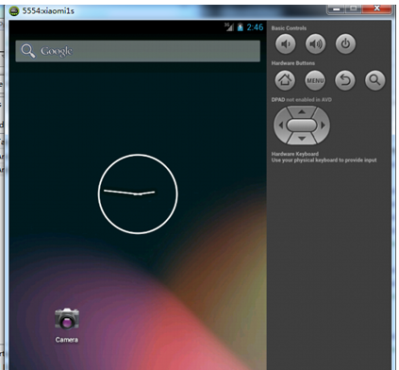Click the DPAD up arrow
This screenshot has width=399, height=370.
pyautogui.click(x=302, y=111)
